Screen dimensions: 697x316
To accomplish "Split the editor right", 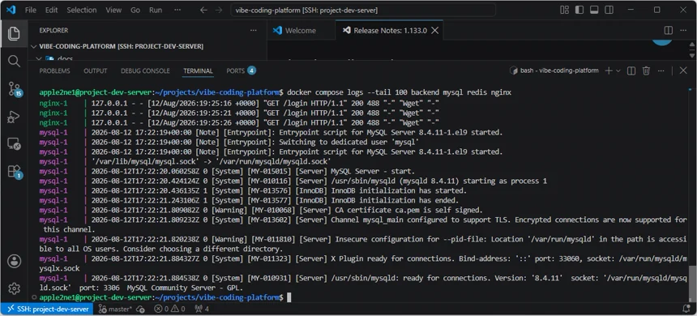I will click(668, 30).
